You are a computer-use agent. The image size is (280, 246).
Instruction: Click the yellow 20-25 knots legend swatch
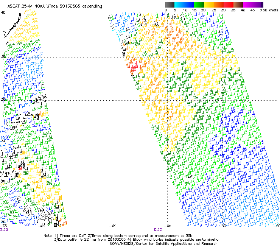(x=209, y=5)
